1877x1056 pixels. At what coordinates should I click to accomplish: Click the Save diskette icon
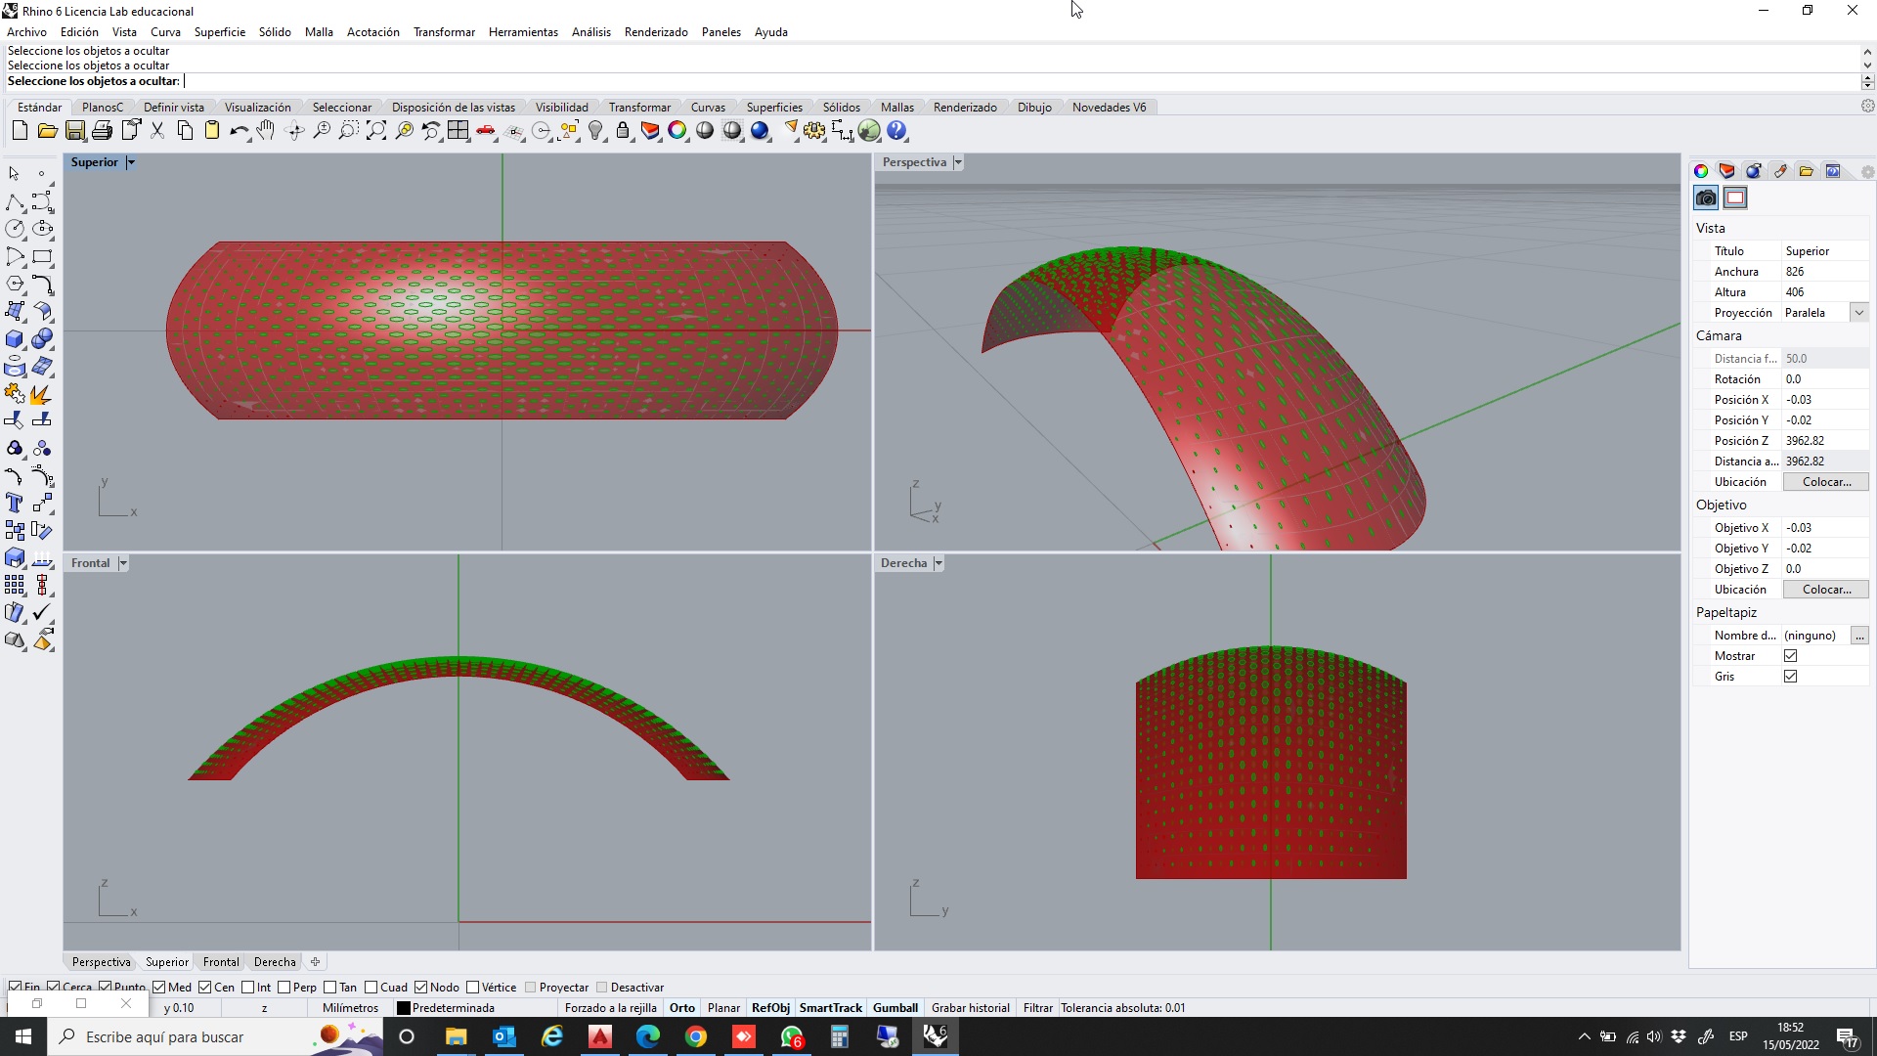[x=74, y=131]
